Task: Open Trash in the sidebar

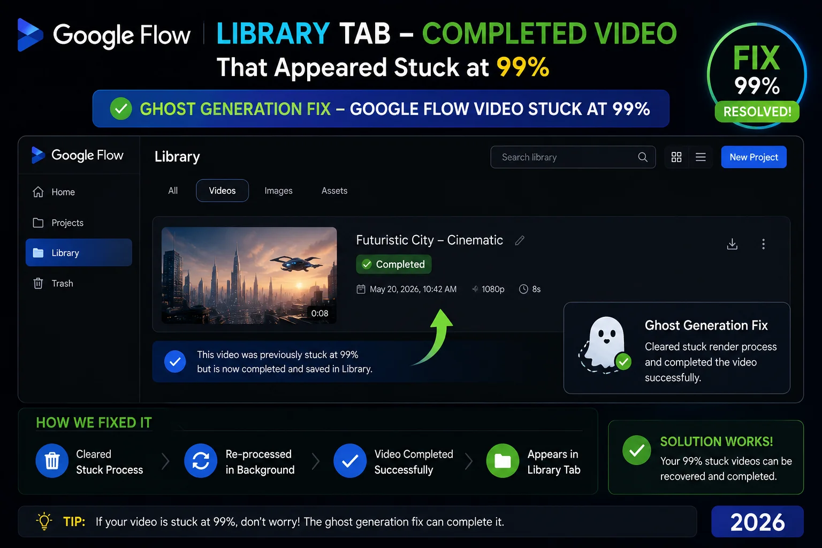Action: (x=79, y=283)
